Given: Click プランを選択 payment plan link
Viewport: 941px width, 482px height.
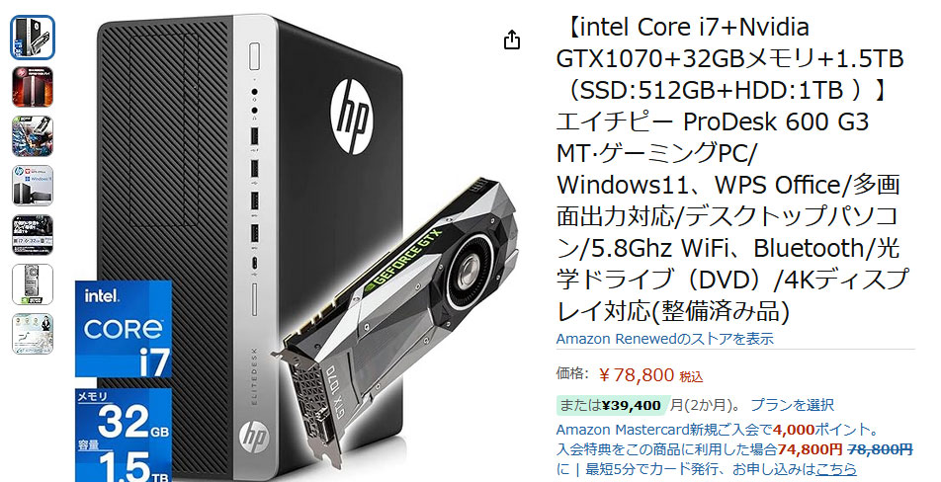Looking at the screenshot, I should tap(792, 405).
